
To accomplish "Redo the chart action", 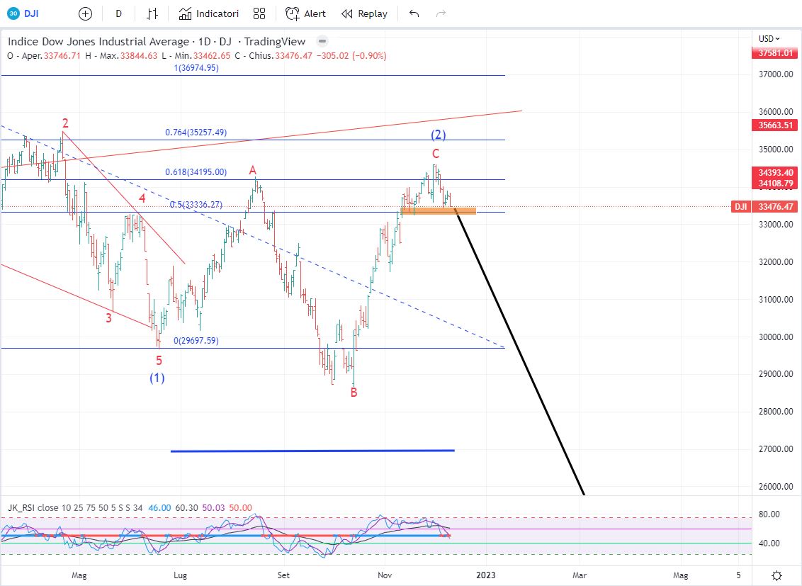I will point(441,13).
